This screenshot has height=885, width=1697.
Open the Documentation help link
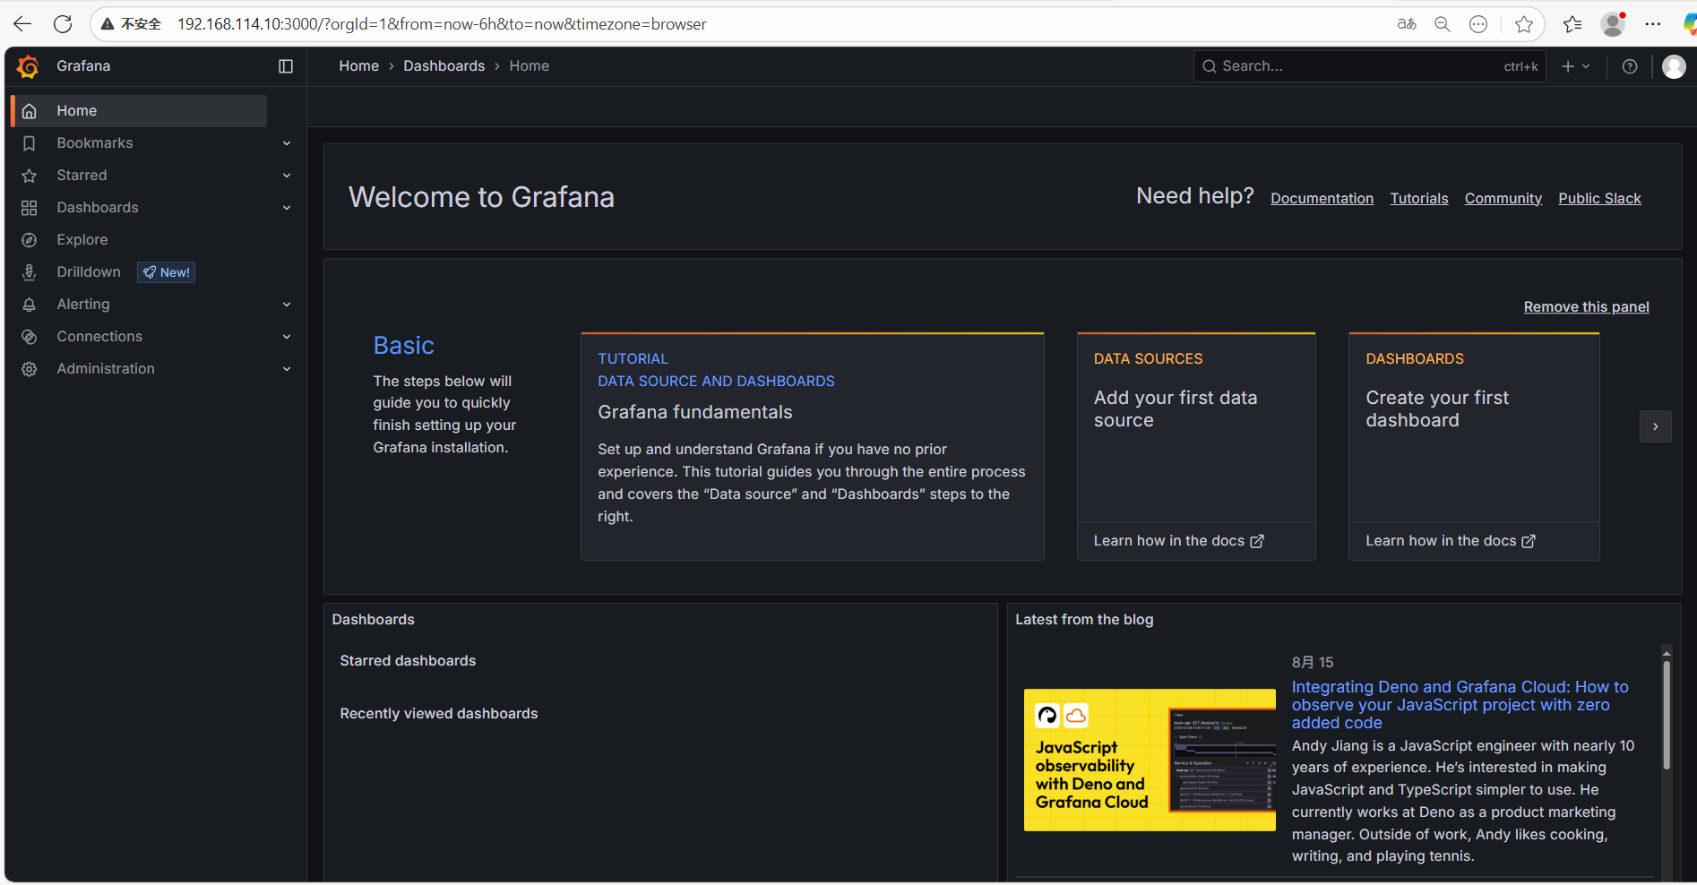(1322, 199)
